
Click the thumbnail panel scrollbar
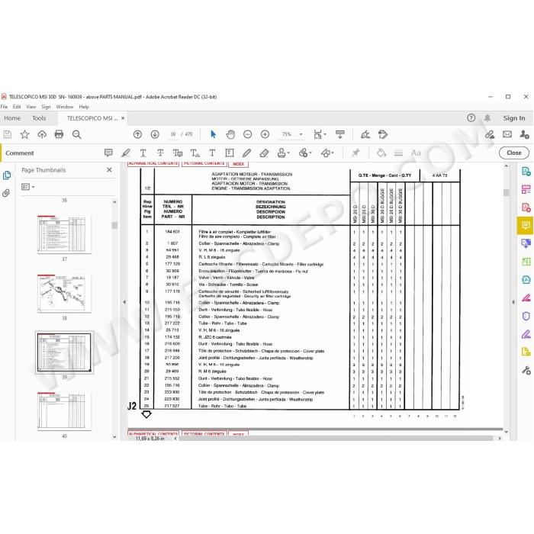point(114,226)
